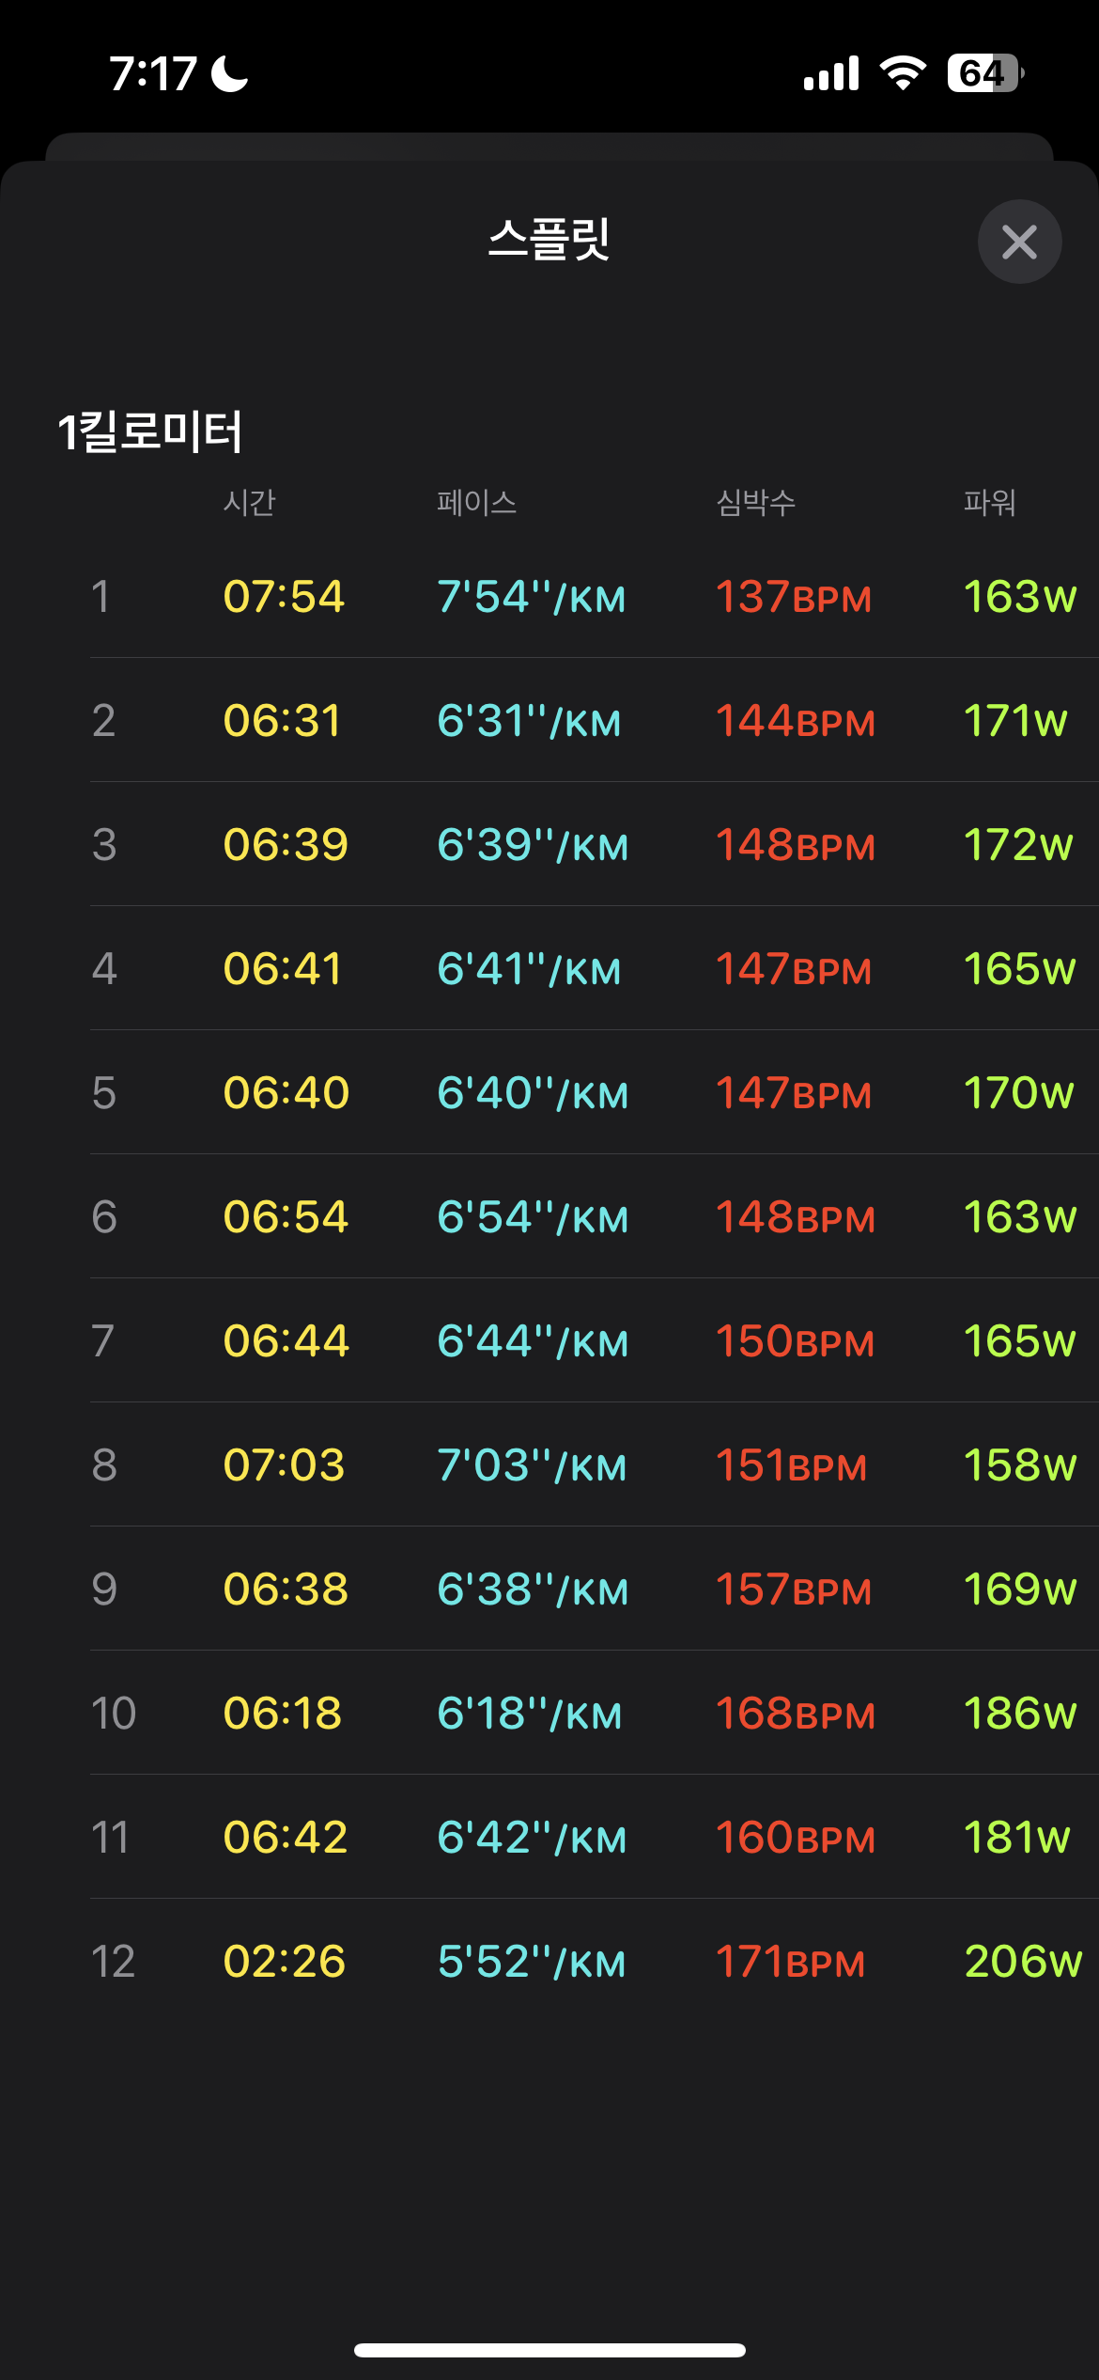Tap the sleep focus moon icon
The height and width of the screenshot is (2380, 1099).
click(229, 73)
